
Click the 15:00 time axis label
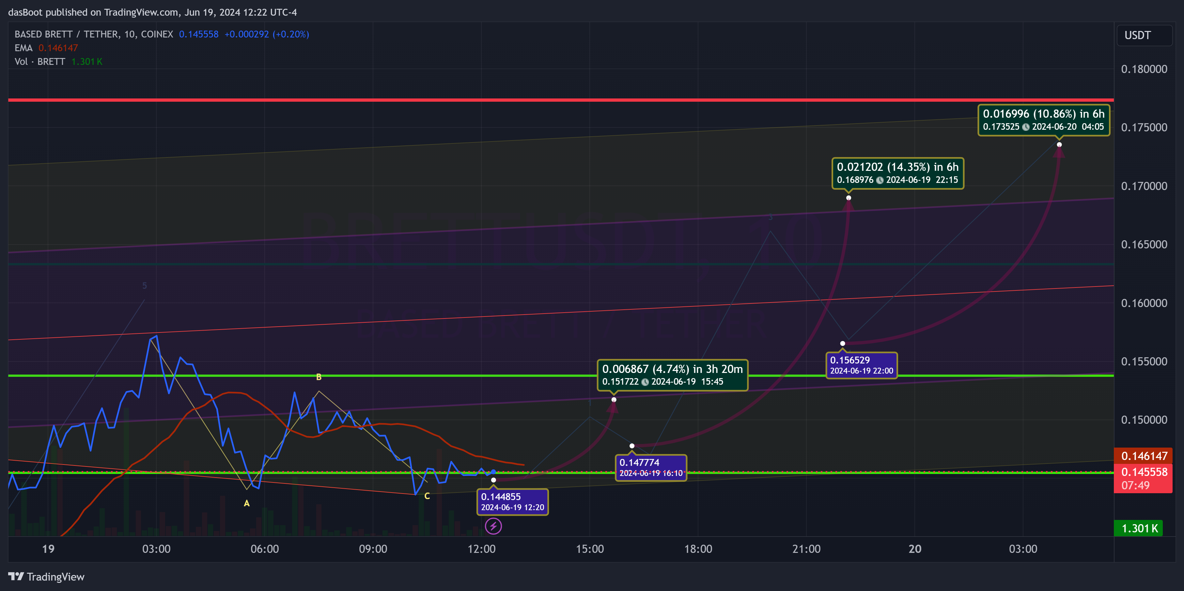tap(590, 549)
